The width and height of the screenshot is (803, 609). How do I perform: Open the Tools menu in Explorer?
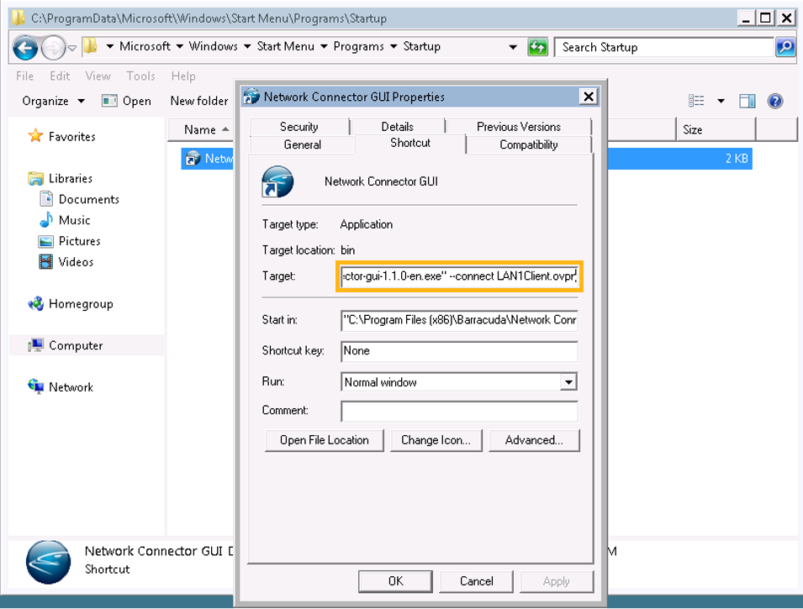coord(140,76)
